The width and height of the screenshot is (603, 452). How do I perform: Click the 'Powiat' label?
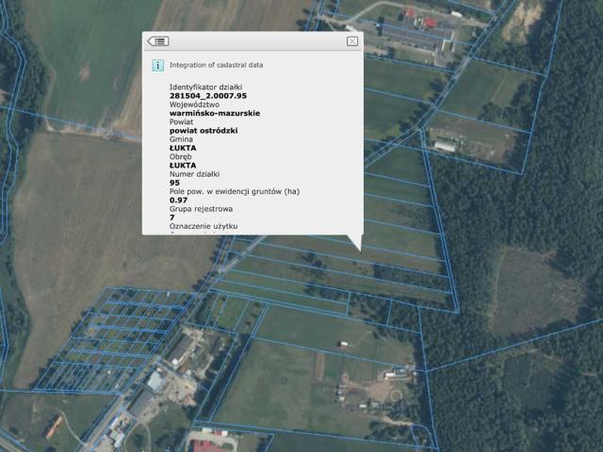[181, 121]
